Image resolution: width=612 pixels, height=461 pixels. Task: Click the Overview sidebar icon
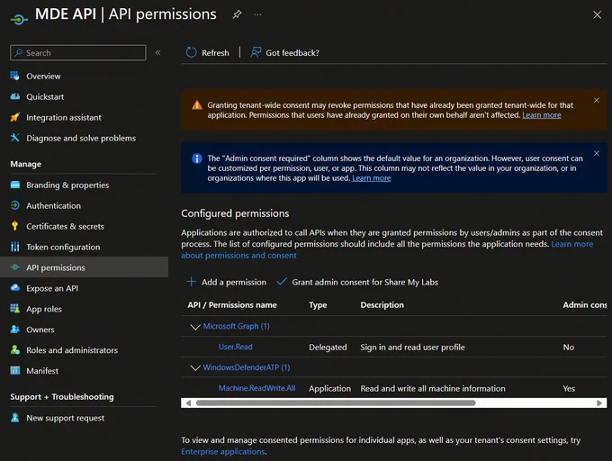(14, 76)
